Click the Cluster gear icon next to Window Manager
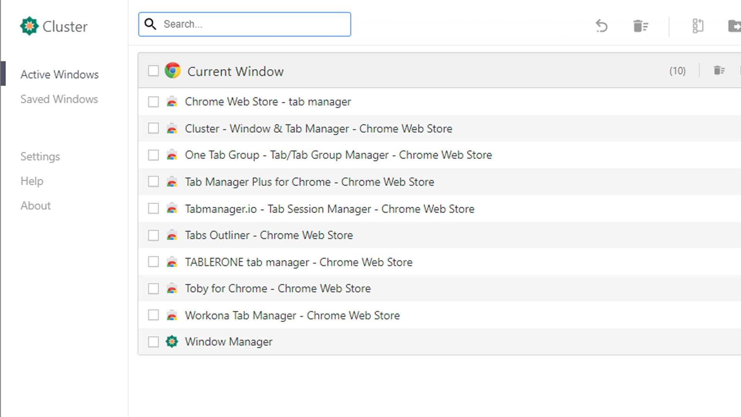The height and width of the screenshot is (417, 741). [x=172, y=342]
